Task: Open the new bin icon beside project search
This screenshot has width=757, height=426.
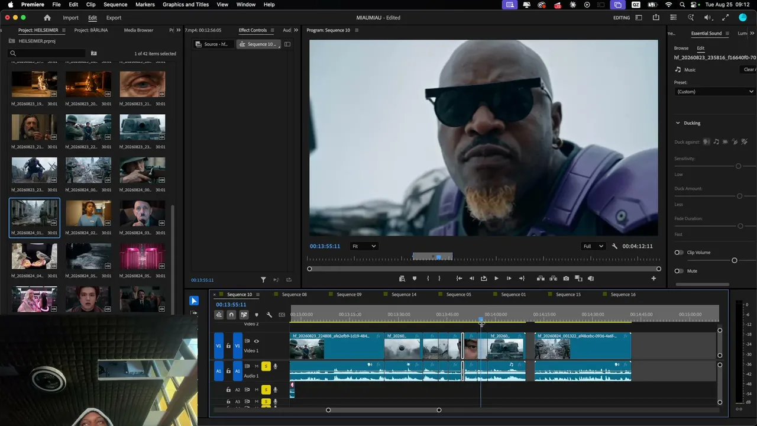Action: click(x=93, y=53)
